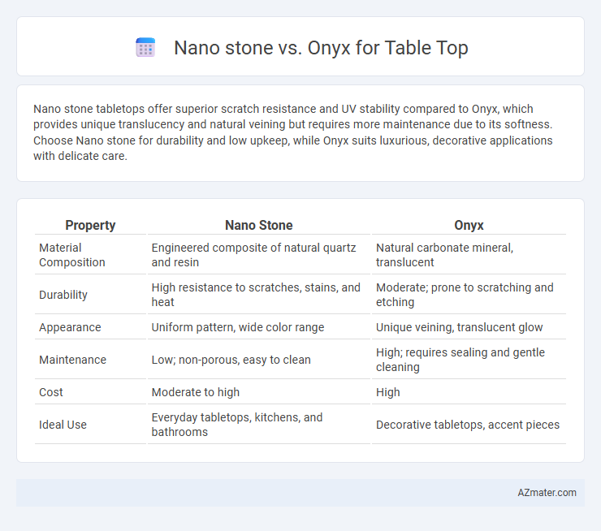Image resolution: width=601 pixels, height=531 pixels.
Task: Click the table calendar icon beside the title
Action: point(145,48)
